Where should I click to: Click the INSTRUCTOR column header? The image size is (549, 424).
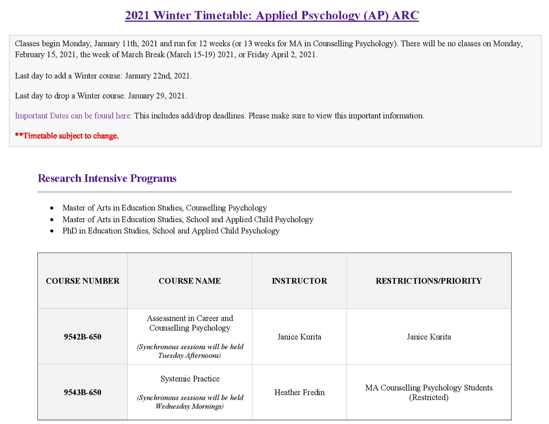click(299, 281)
